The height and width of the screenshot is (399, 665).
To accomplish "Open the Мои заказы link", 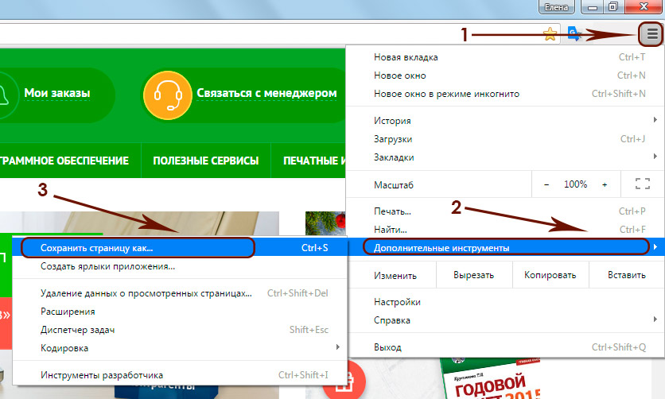I will [56, 93].
